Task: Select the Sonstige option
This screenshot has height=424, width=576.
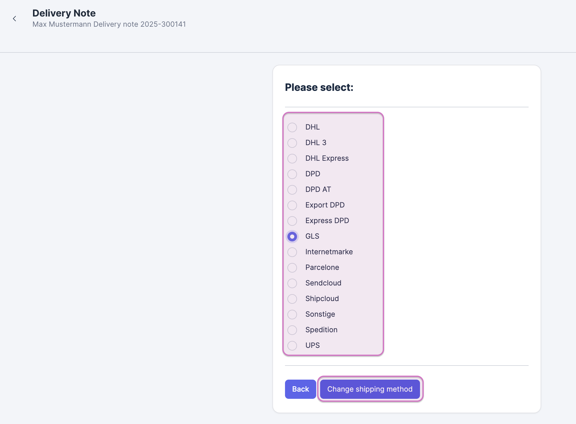Action: (x=292, y=314)
